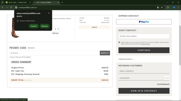Image resolution: width=181 pixels, height=101 pixels.
Task: Click Sign In & Checkout
Action: pos(144,91)
